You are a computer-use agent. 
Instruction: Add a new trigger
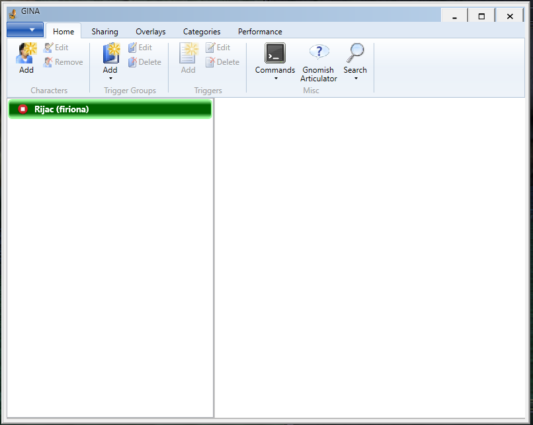(188, 58)
